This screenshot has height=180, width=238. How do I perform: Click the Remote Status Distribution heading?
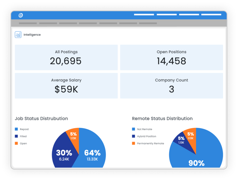coord(162,118)
